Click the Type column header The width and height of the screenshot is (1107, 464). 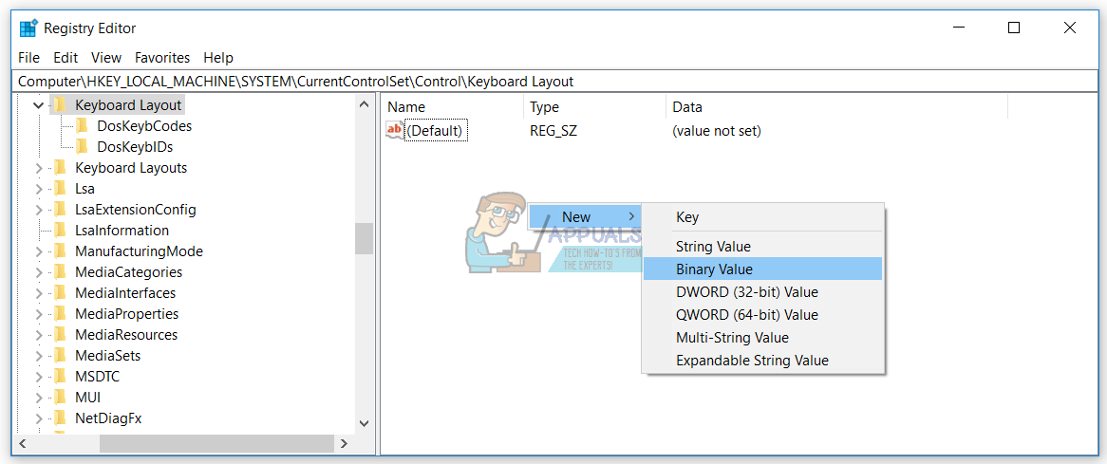tap(544, 107)
